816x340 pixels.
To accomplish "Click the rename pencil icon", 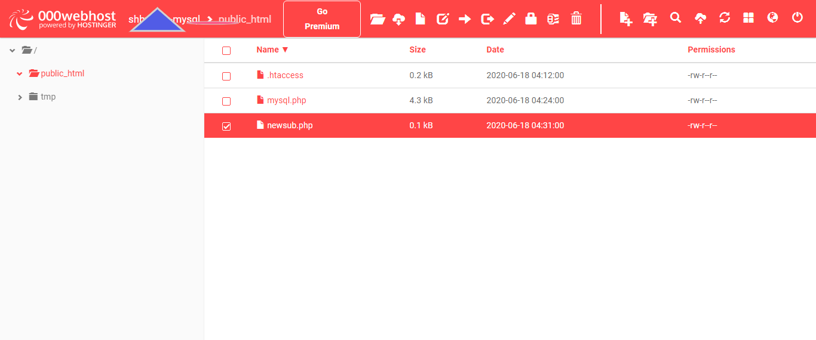I will pyautogui.click(x=509, y=18).
